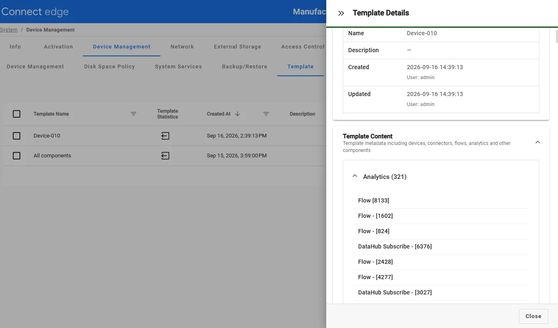Open the External Storage tab
The height and width of the screenshot is (328, 558).
pos(238,47)
